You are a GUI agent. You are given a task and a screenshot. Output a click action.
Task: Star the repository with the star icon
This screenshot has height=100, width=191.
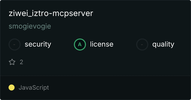pos(12,62)
